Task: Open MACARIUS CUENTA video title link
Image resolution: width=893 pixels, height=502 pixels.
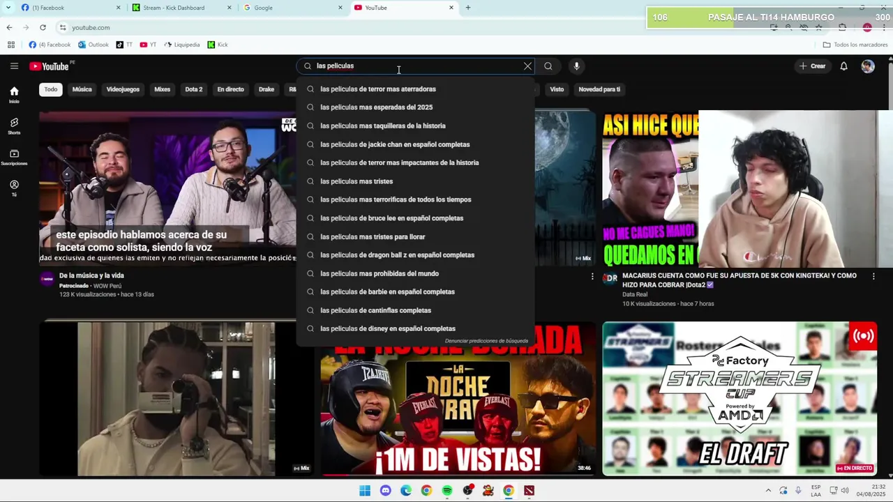Action: pos(740,280)
